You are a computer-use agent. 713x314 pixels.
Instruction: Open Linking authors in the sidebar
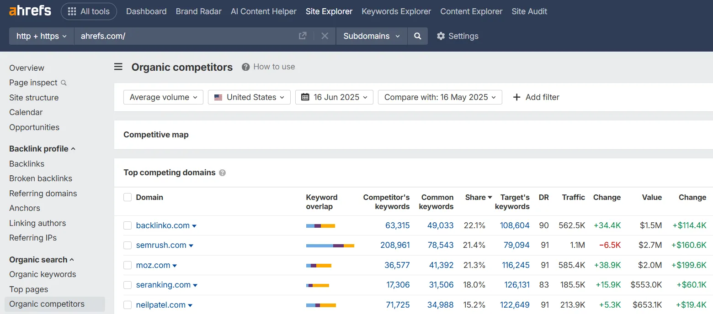click(37, 223)
